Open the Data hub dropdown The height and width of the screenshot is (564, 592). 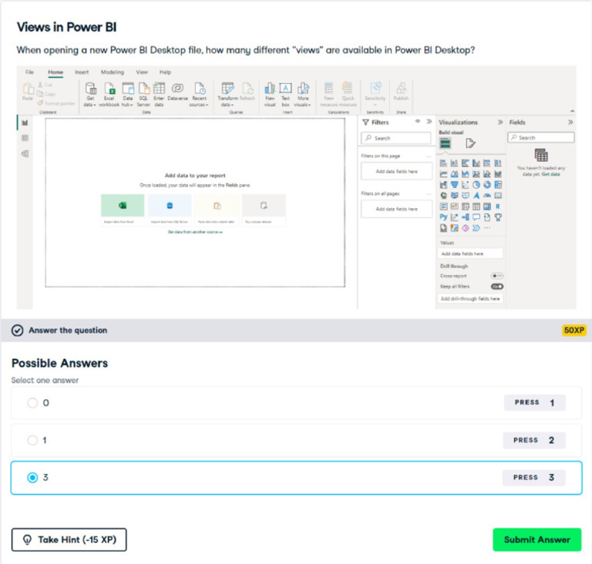coord(128,94)
